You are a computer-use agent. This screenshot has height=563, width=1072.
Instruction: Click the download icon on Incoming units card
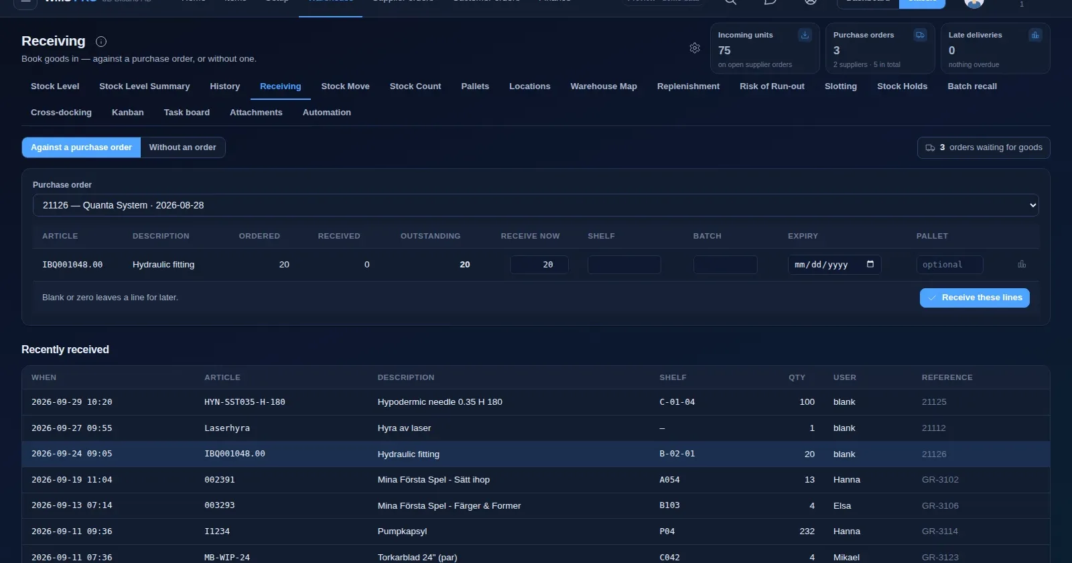pos(805,35)
